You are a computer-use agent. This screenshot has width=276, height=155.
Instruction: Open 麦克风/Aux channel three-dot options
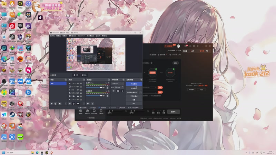107,87
